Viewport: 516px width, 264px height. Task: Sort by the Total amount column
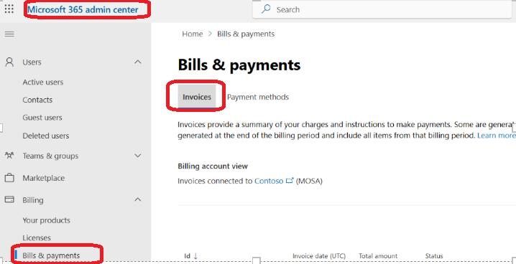click(378, 256)
